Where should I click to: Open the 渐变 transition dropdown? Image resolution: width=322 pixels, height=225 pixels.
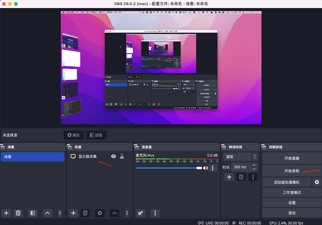[x=240, y=157]
